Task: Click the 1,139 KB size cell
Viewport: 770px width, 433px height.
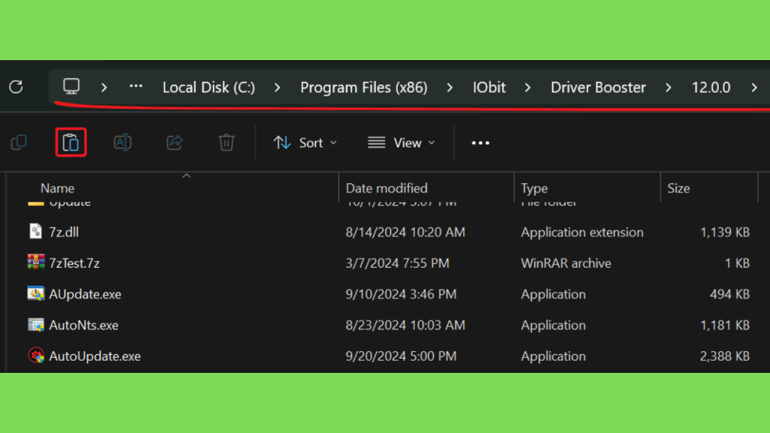Action: pos(725,232)
